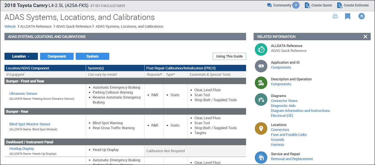The image size is (375, 165).
Task: Bookmark this article with the bookmark icon
Action: click(x=348, y=16)
